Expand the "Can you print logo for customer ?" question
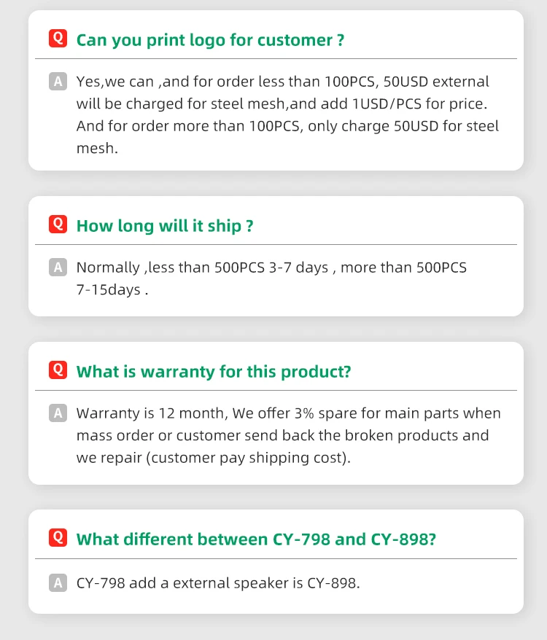547x640 pixels. tap(210, 39)
